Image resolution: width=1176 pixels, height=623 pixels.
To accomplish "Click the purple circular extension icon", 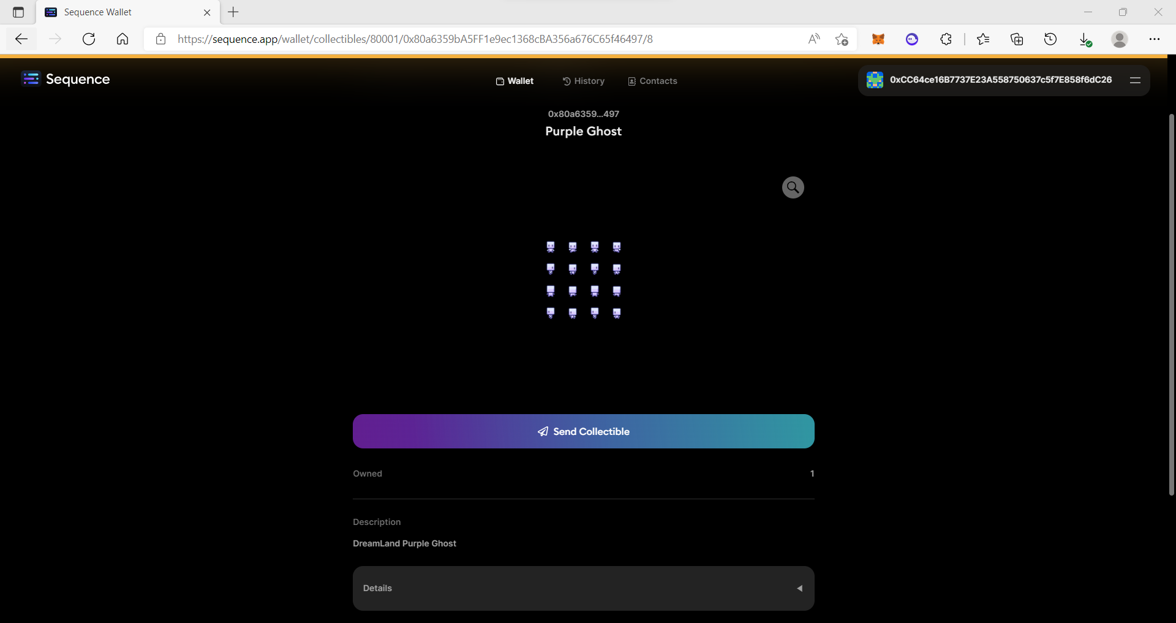I will coord(912,39).
